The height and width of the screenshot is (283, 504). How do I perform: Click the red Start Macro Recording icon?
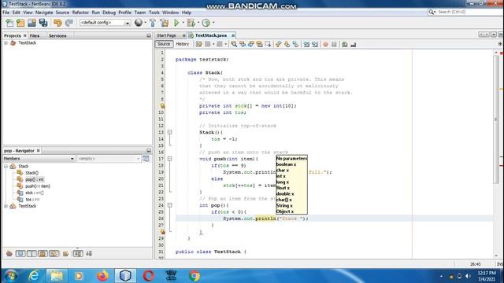[325, 44]
